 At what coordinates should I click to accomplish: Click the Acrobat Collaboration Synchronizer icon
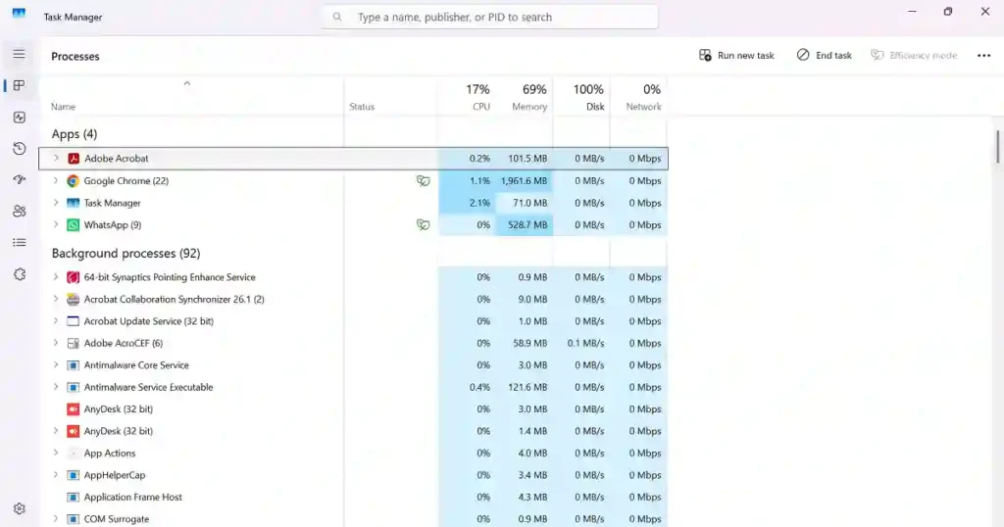tap(73, 300)
